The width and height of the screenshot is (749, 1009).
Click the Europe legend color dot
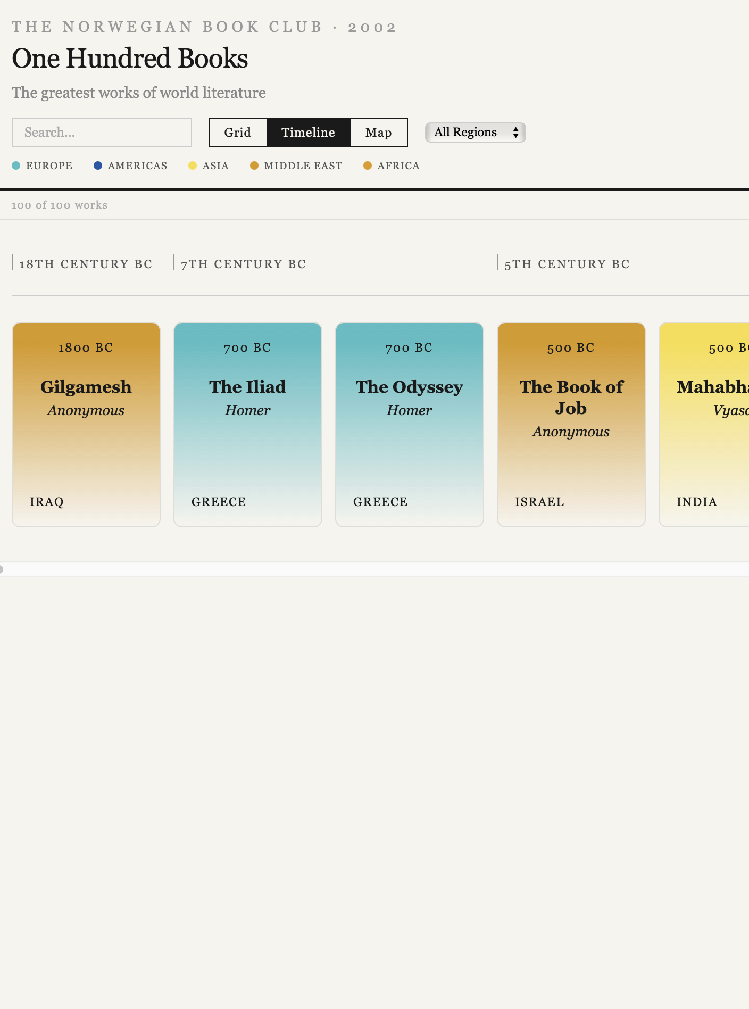[x=16, y=166]
